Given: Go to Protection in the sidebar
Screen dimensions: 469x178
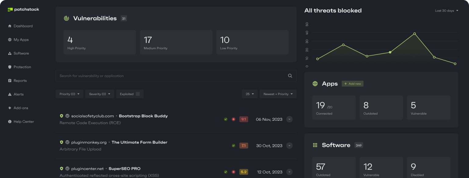Looking at the screenshot, I should (23, 67).
